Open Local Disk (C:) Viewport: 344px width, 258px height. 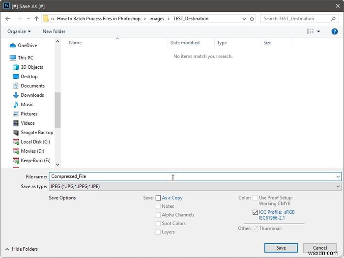click(x=31, y=142)
